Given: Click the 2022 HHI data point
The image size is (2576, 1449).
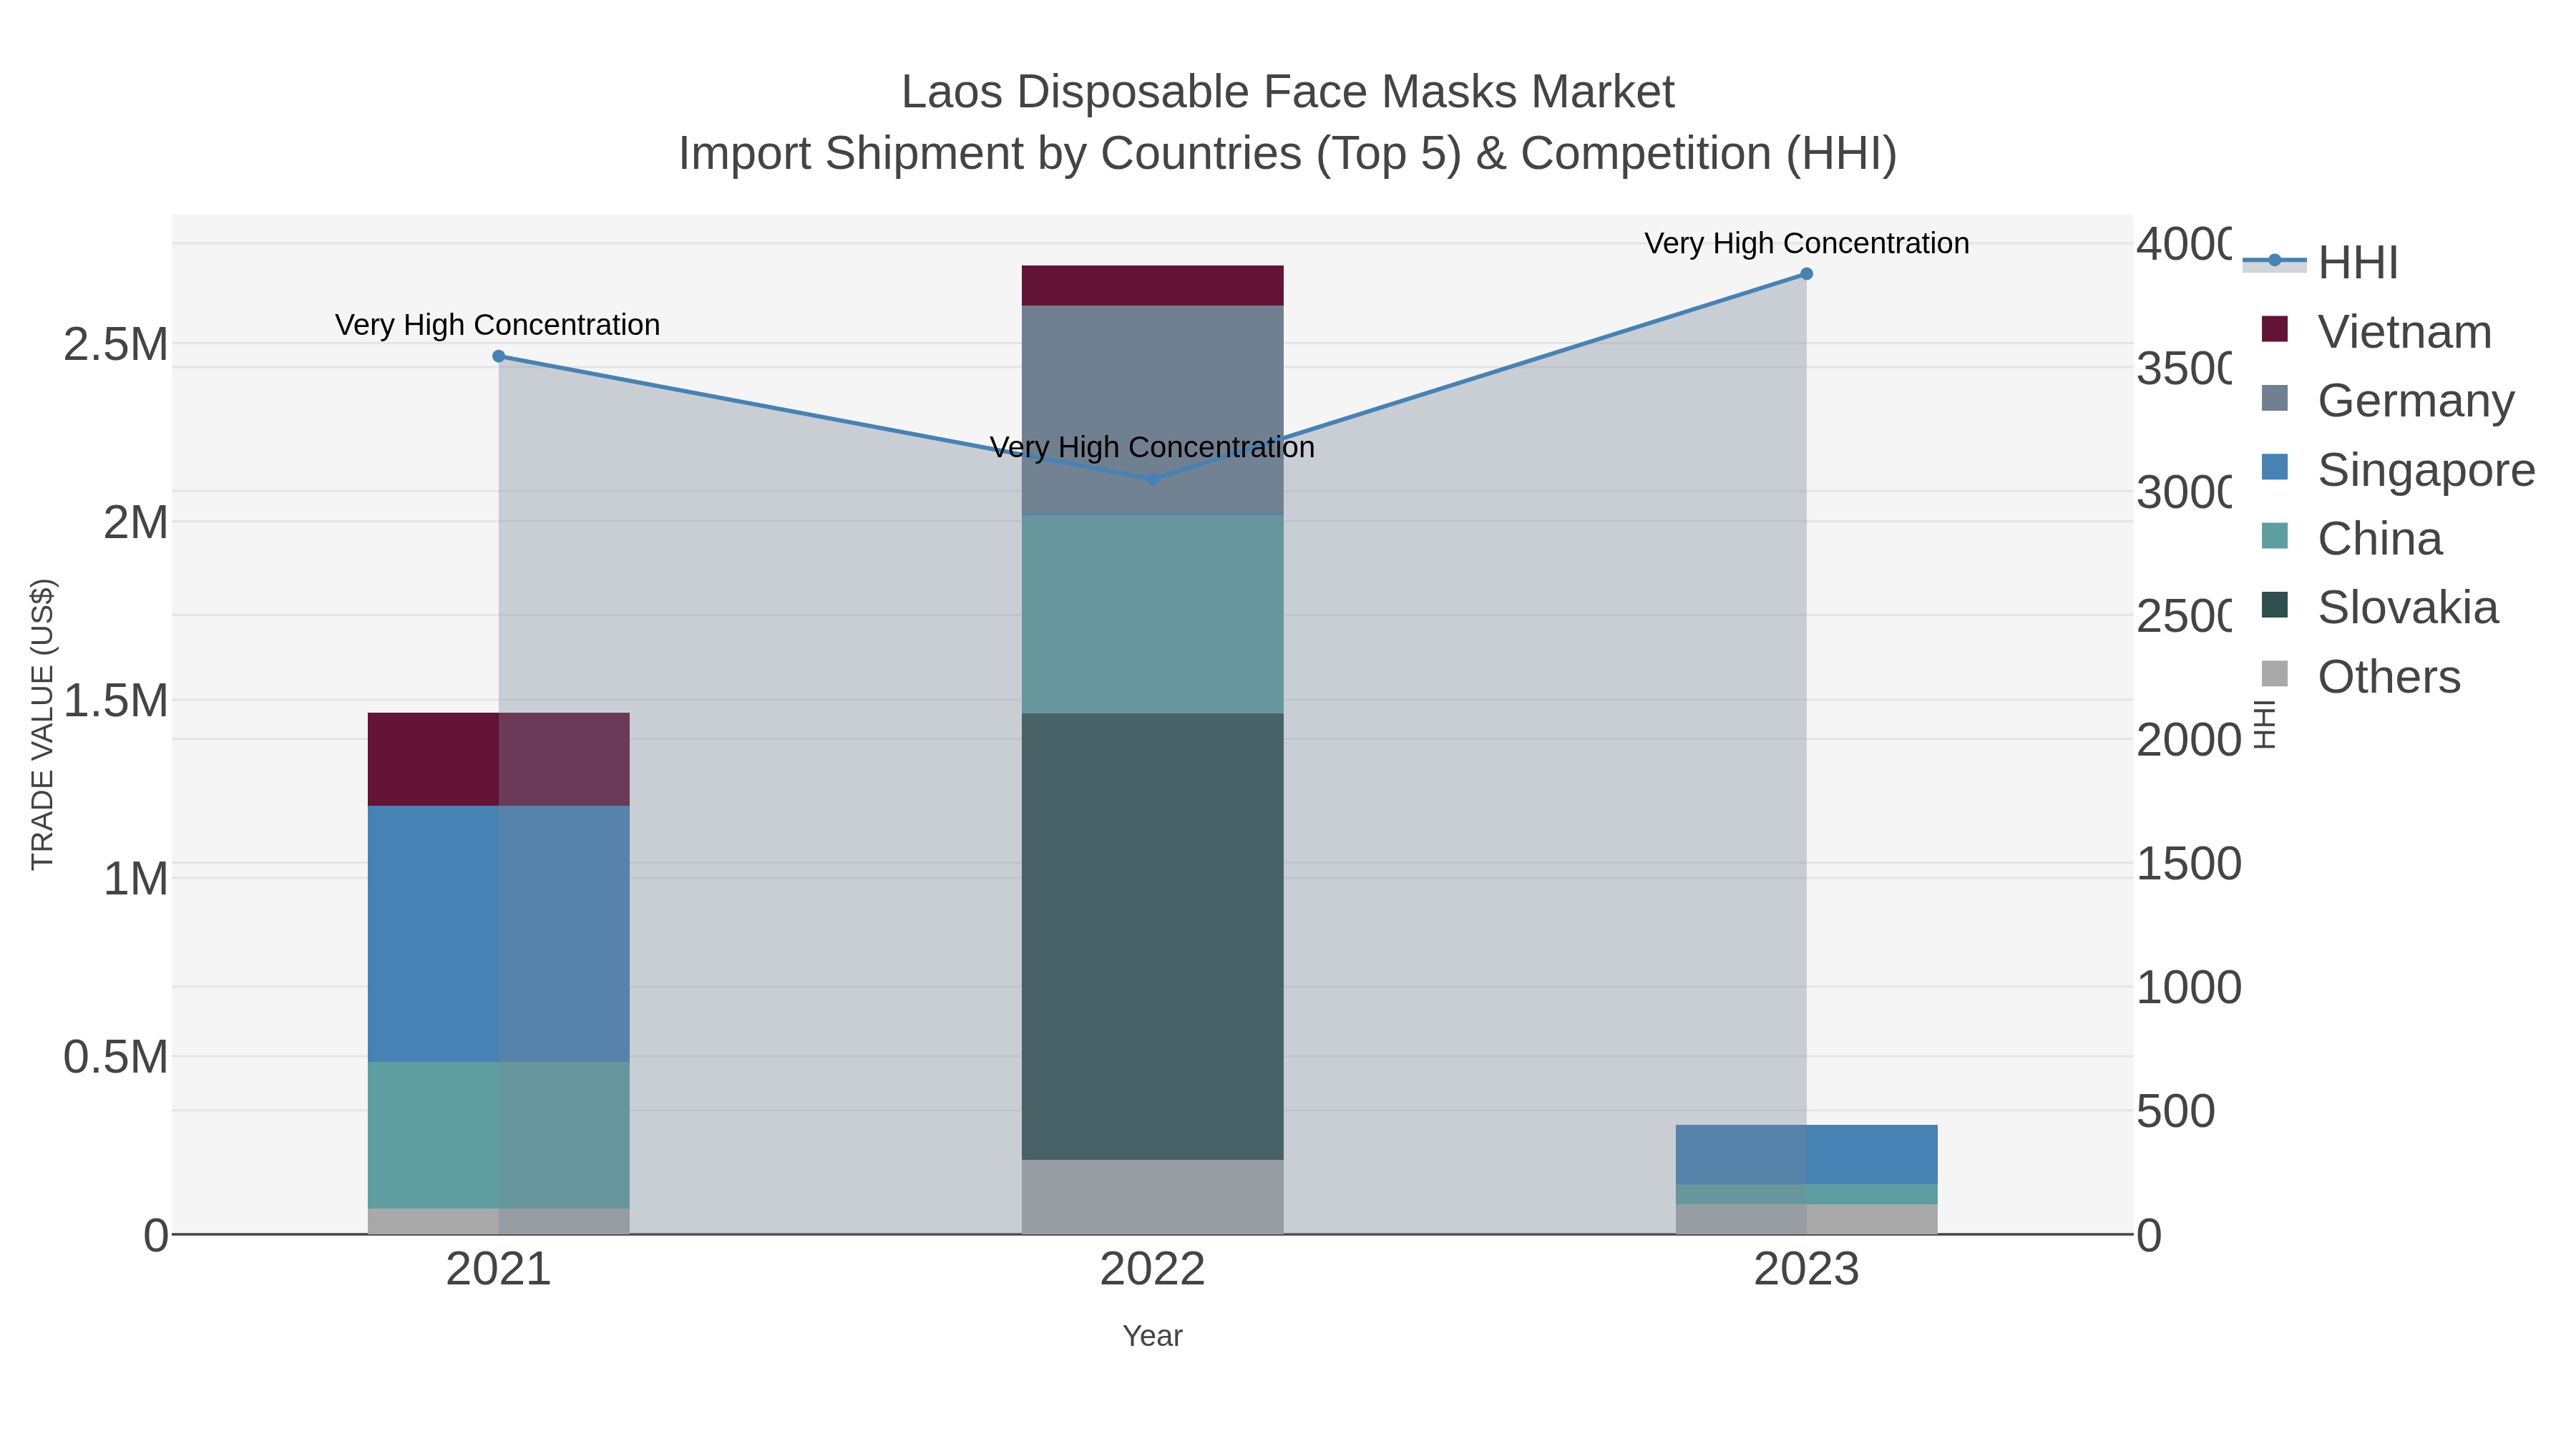Looking at the screenshot, I should [1152, 479].
